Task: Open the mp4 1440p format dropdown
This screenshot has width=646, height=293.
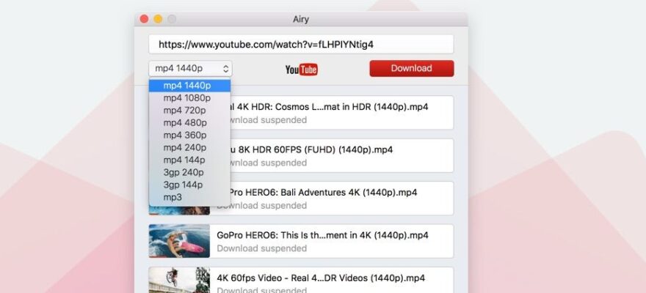Action: [x=190, y=69]
